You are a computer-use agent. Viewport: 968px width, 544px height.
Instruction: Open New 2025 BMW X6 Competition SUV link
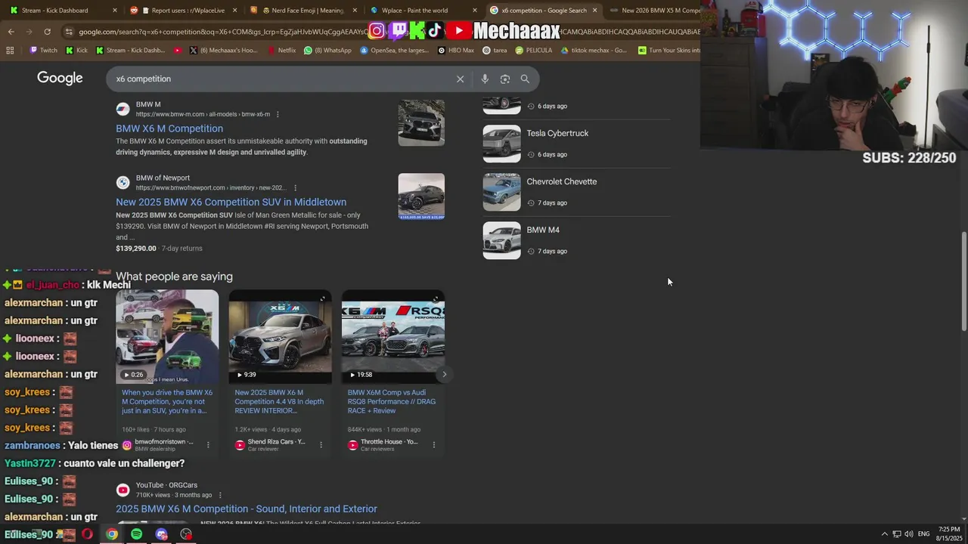(231, 202)
